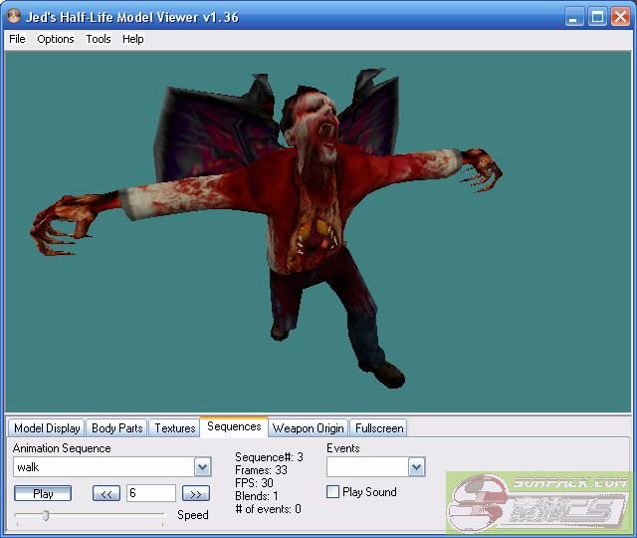Image resolution: width=637 pixels, height=538 pixels.
Task: Open the File menu
Action: (x=17, y=39)
